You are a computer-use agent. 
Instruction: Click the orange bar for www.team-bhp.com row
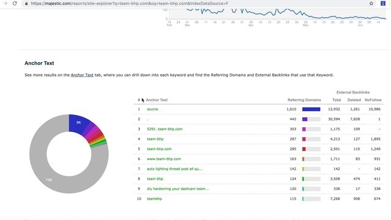(303, 159)
